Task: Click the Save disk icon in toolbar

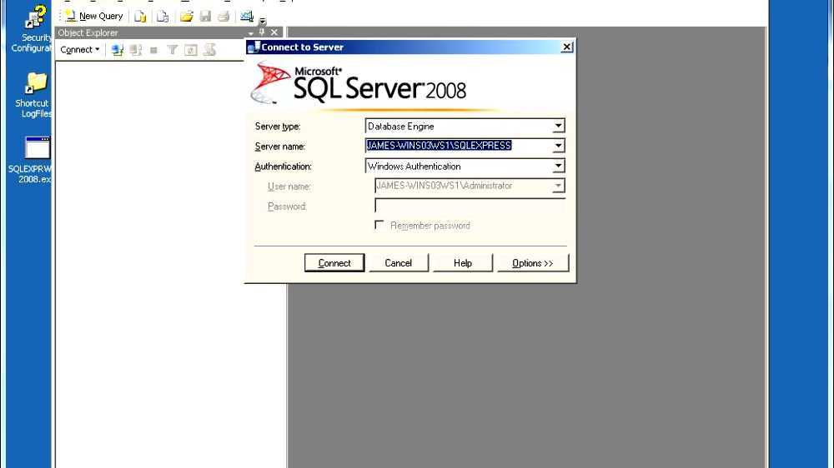Action: tap(205, 17)
